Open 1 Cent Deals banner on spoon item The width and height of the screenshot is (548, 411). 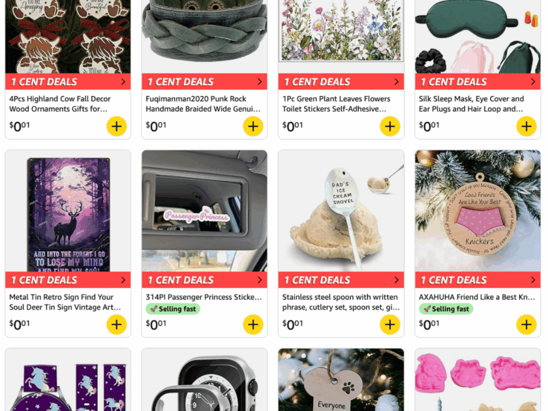tap(341, 280)
